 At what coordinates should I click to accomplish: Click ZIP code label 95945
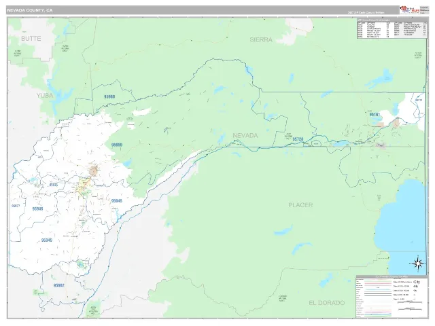[116, 201]
